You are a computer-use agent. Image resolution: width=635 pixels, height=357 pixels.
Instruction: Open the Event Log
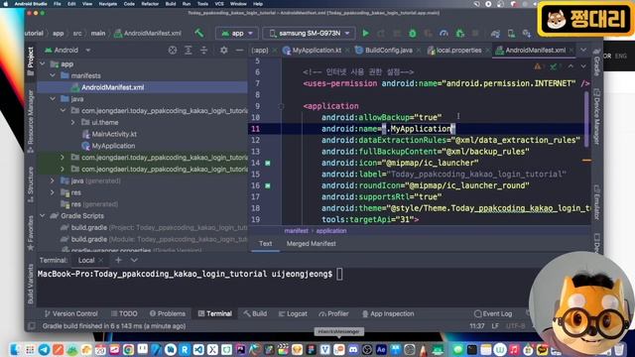tap(493, 313)
